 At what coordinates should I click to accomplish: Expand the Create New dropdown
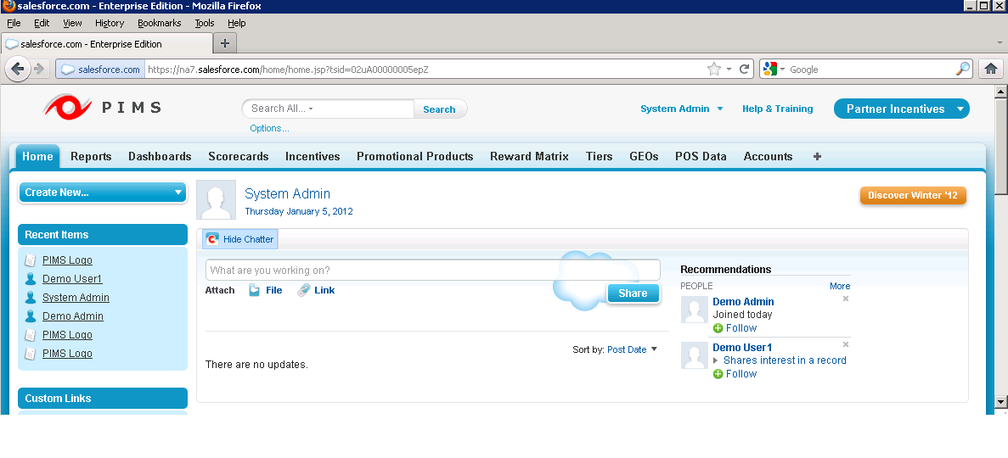(102, 193)
